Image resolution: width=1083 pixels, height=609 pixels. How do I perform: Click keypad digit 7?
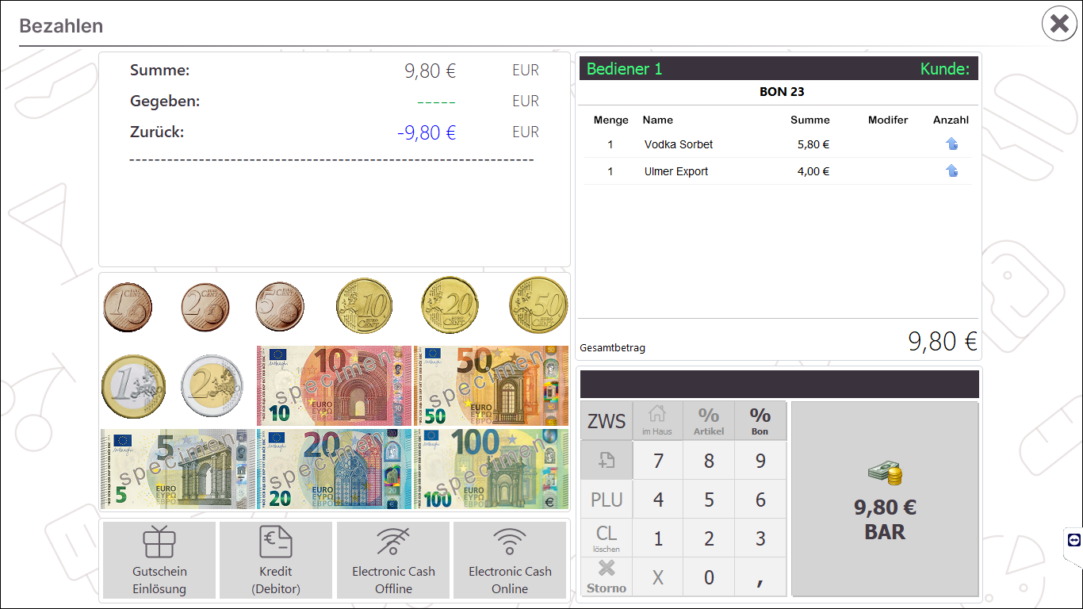pos(657,461)
